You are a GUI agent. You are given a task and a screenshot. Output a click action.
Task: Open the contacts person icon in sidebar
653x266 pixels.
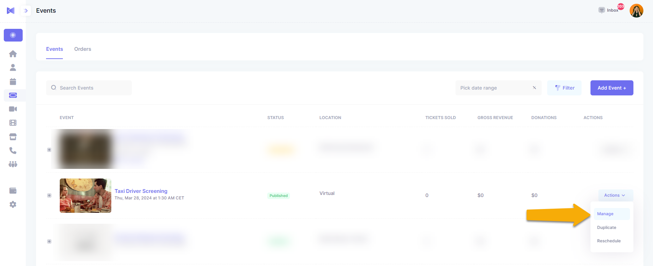[x=13, y=68]
